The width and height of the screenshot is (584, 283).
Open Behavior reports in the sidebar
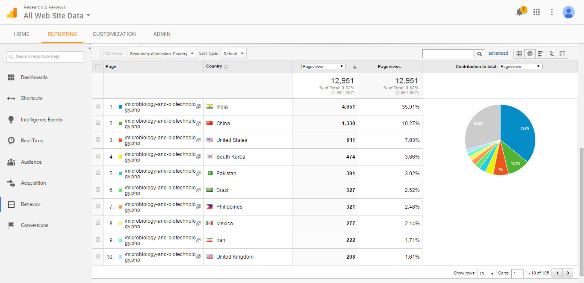click(x=31, y=204)
